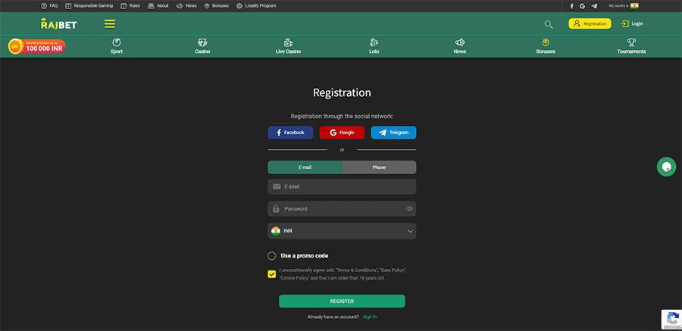Go to the Casino section

click(x=202, y=46)
